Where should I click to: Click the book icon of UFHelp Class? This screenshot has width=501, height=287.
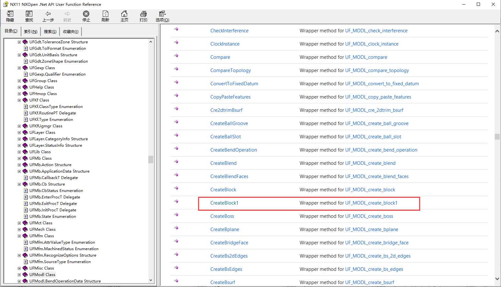click(25, 87)
